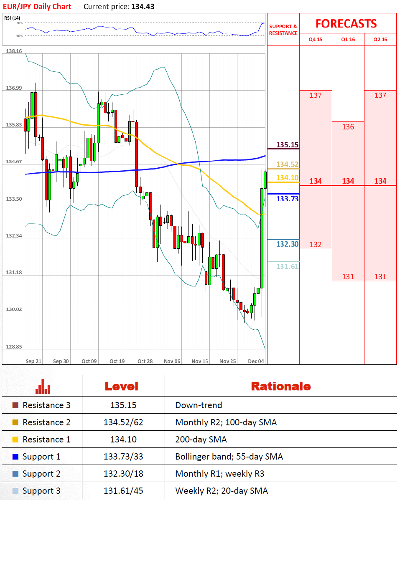Click the red bar chart icon in table header
The height and width of the screenshot is (571, 400).
[43, 387]
